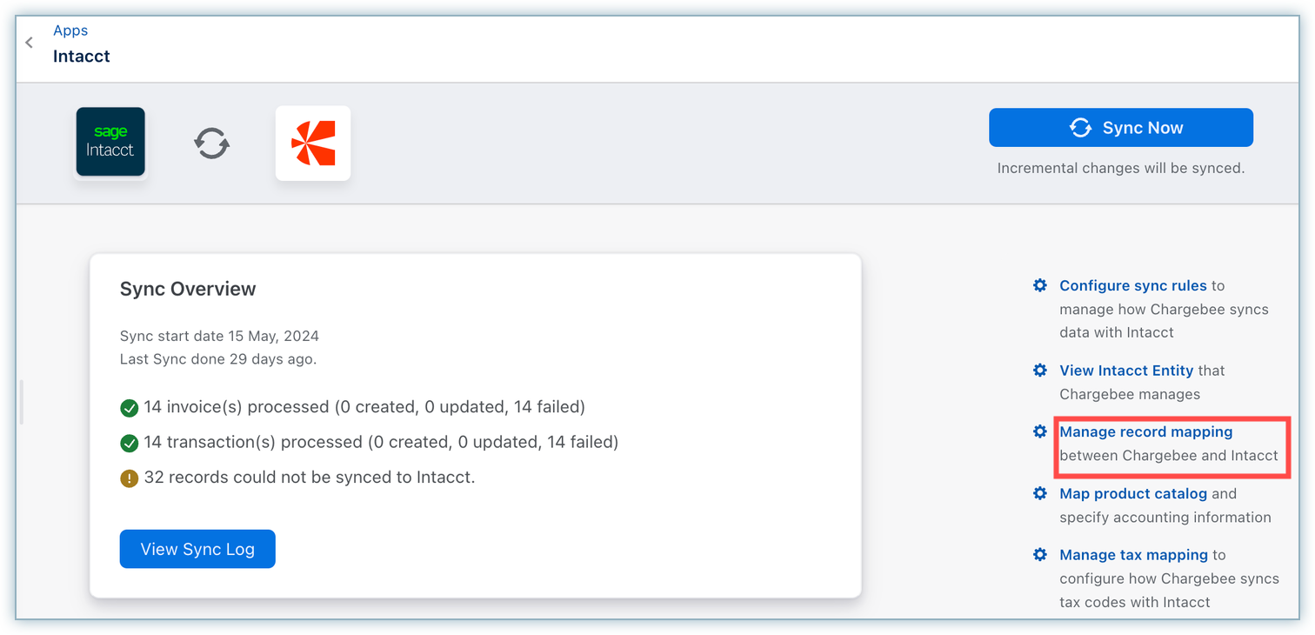The image size is (1315, 635).
Task: Click the back chevron arrow
Action: tap(30, 43)
